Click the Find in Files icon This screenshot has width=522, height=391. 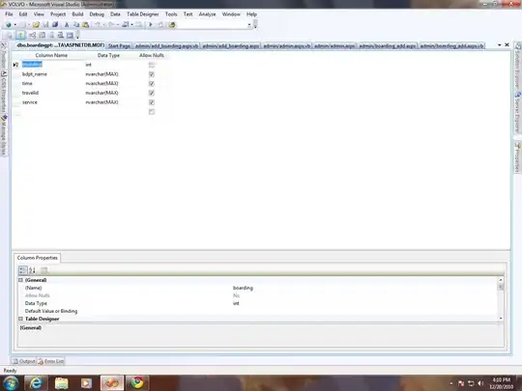(172, 24)
